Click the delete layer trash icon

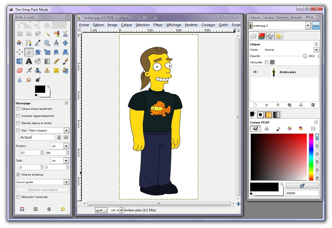click(313, 105)
